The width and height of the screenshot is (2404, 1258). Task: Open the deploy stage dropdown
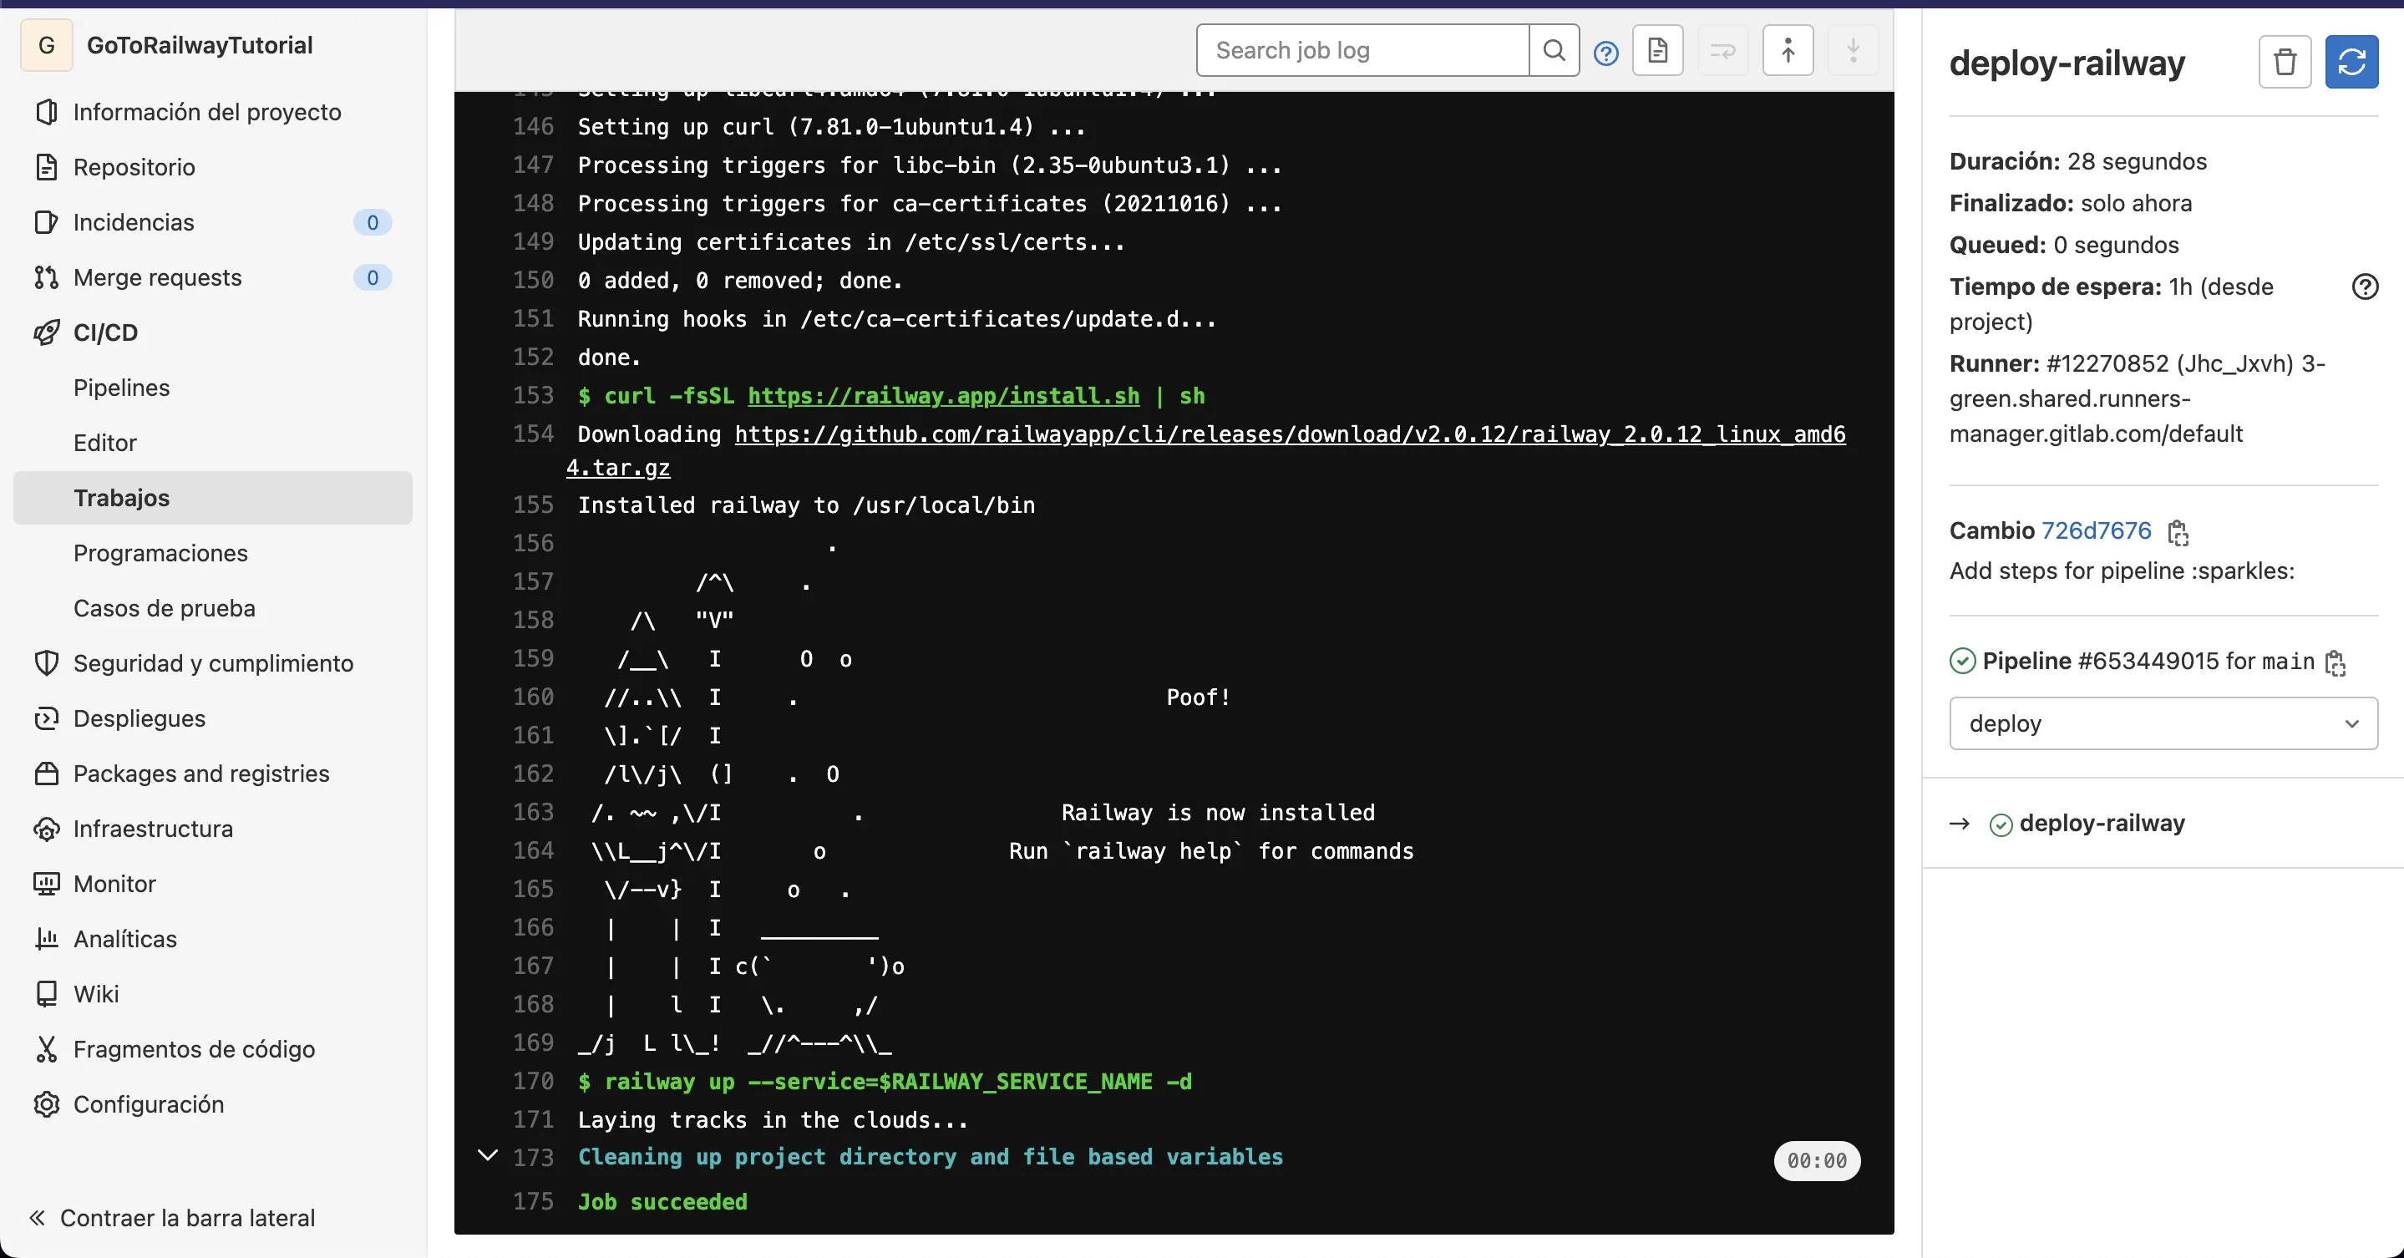pyautogui.click(x=2163, y=723)
